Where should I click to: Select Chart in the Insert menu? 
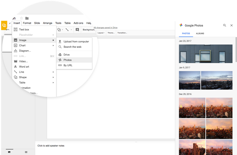34,46
